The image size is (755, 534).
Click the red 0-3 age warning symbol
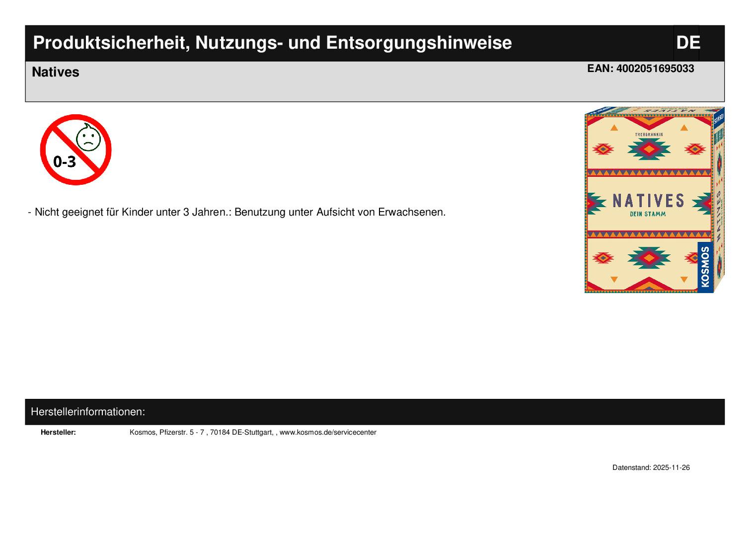(75, 150)
